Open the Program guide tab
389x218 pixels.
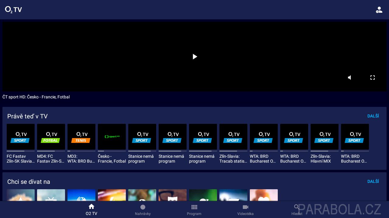point(194,210)
